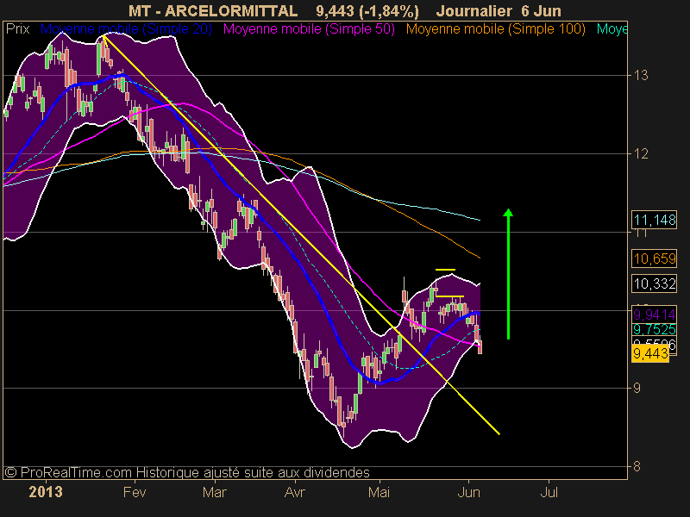This screenshot has height=517, width=690.
Task: Click the Fev month label
Action: pyautogui.click(x=135, y=491)
